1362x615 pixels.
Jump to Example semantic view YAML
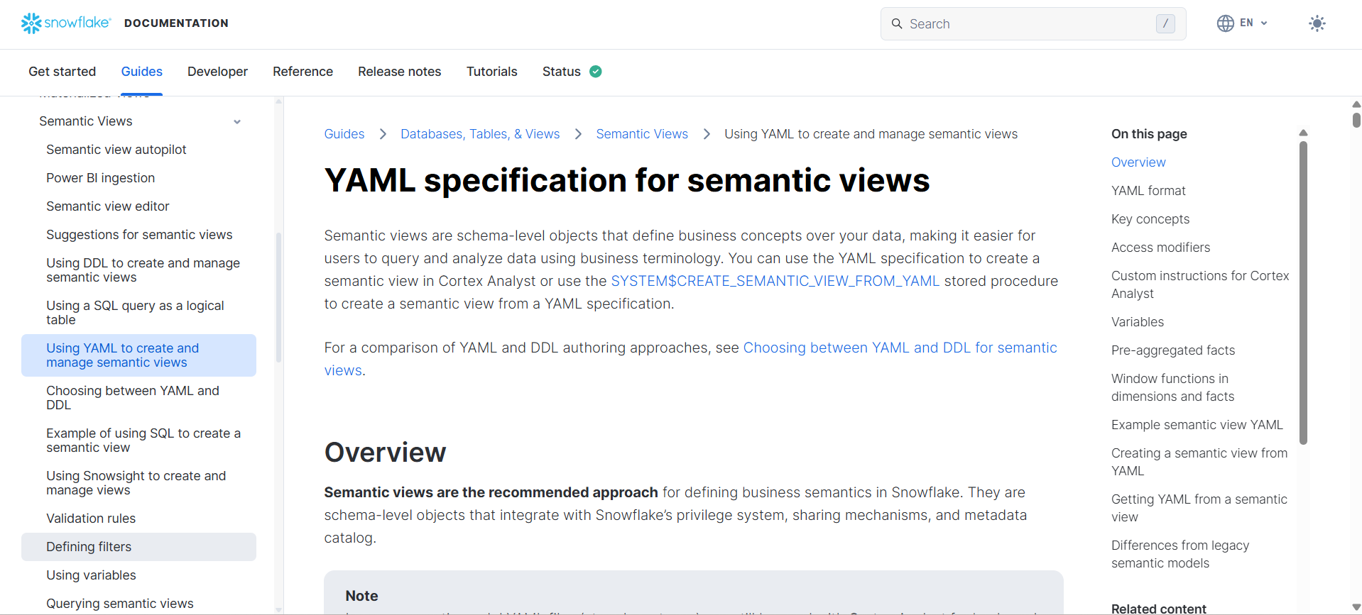pos(1197,425)
